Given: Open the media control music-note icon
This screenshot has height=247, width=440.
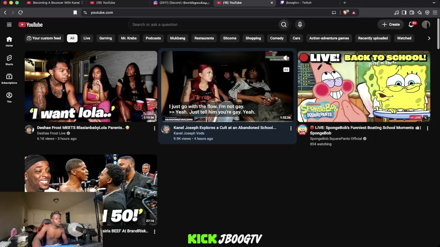Looking at the screenshot, I should point(396,12).
